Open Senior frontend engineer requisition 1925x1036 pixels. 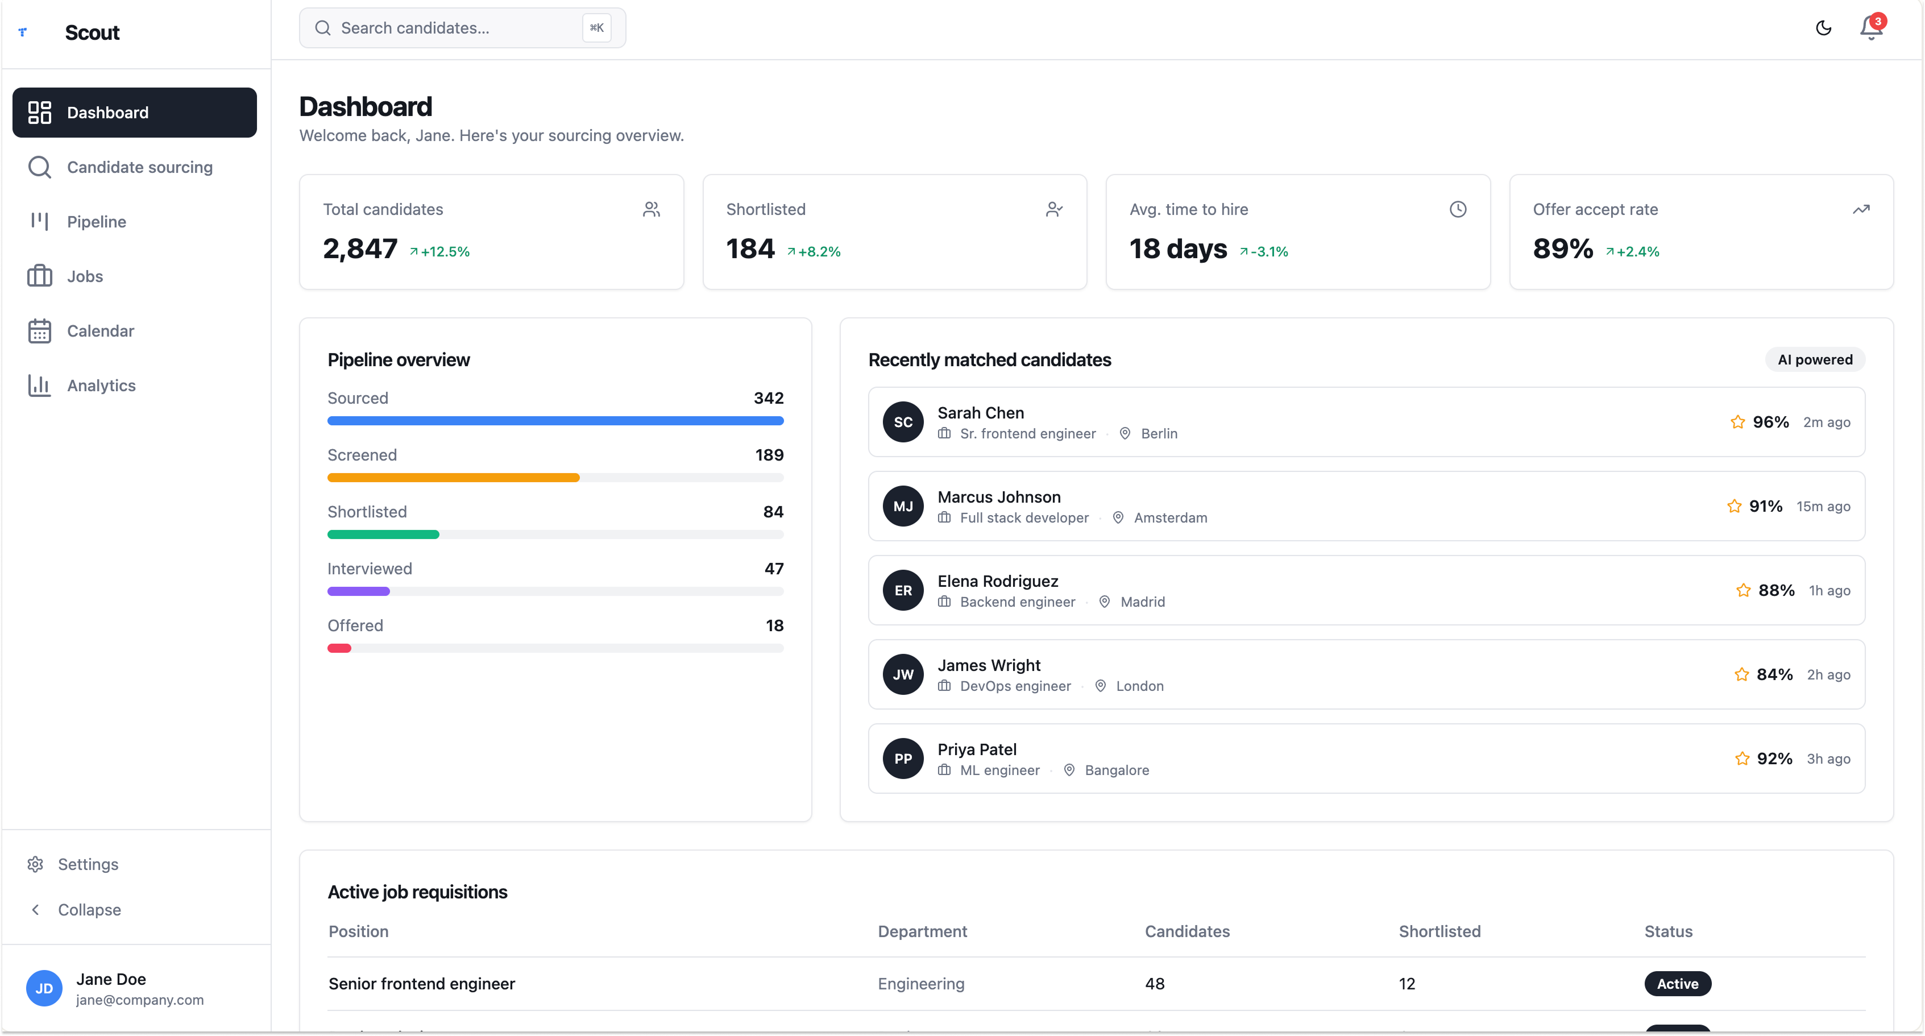pyautogui.click(x=421, y=984)
